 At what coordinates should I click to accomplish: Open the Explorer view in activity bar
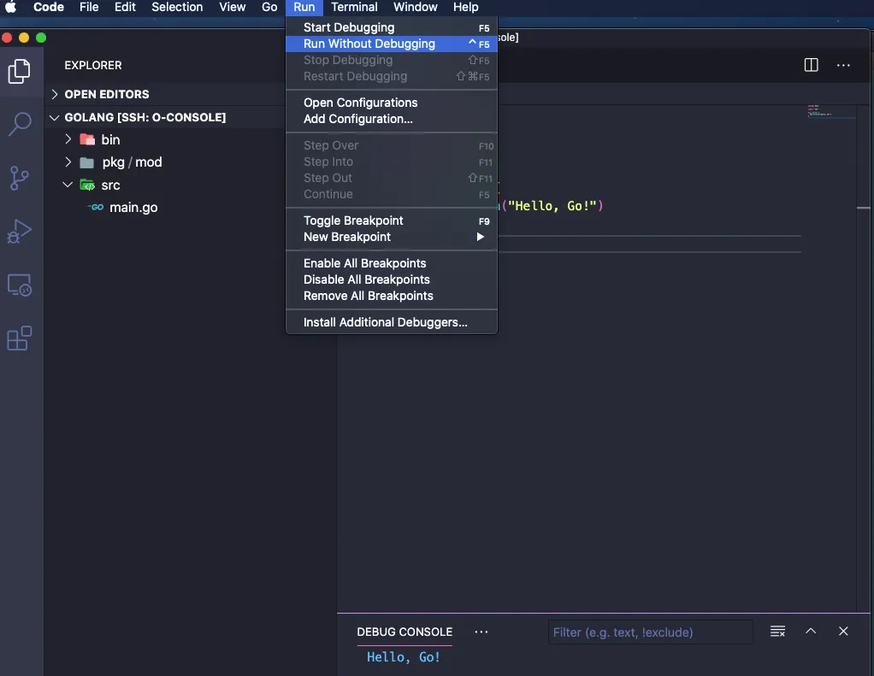(x=20, y=71)
